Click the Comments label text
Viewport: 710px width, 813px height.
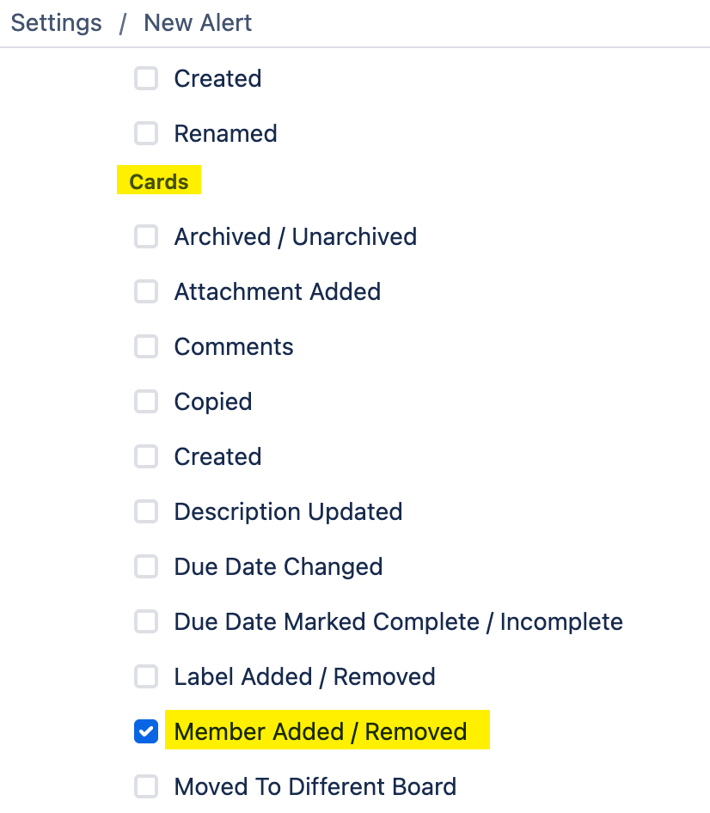pos(233,346)
